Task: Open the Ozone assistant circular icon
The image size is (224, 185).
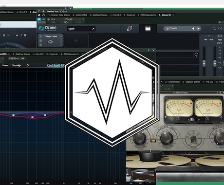Action: point(130,29)
